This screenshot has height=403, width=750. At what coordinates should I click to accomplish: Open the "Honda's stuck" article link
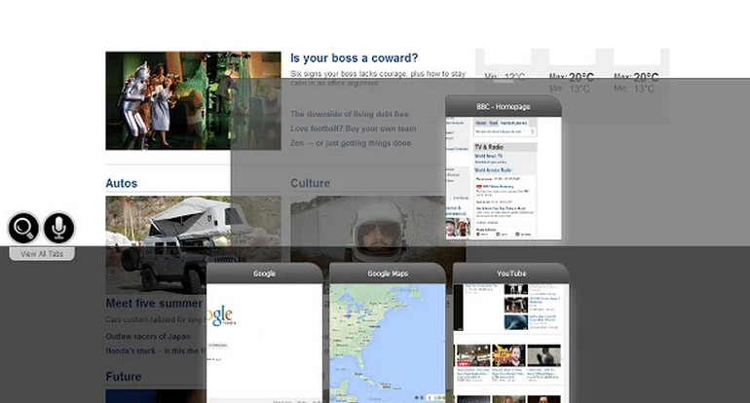click(156, 350)
